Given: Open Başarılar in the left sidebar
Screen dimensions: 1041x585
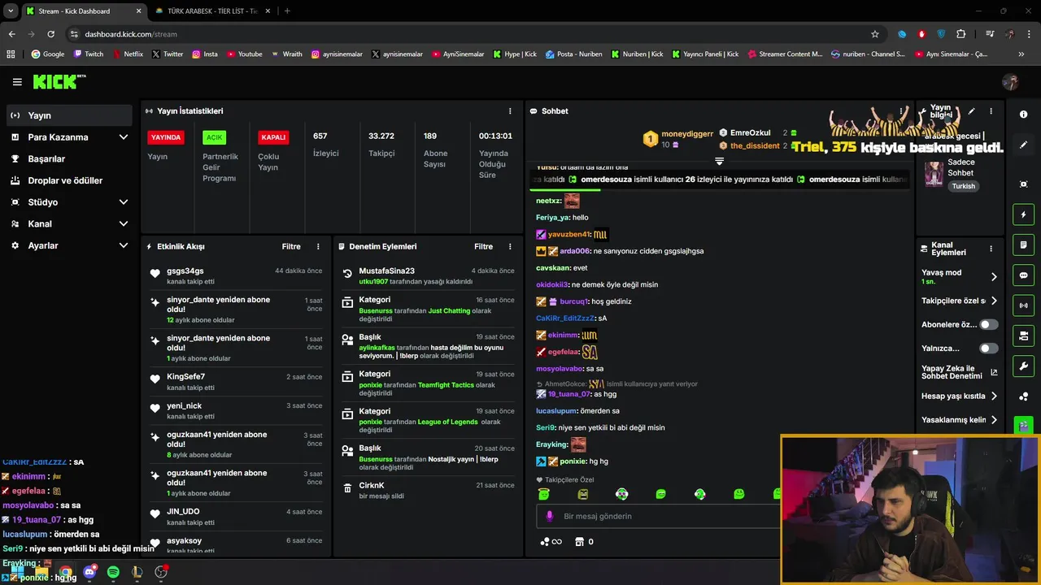Looking at the screenshot, I should (69, 159).
